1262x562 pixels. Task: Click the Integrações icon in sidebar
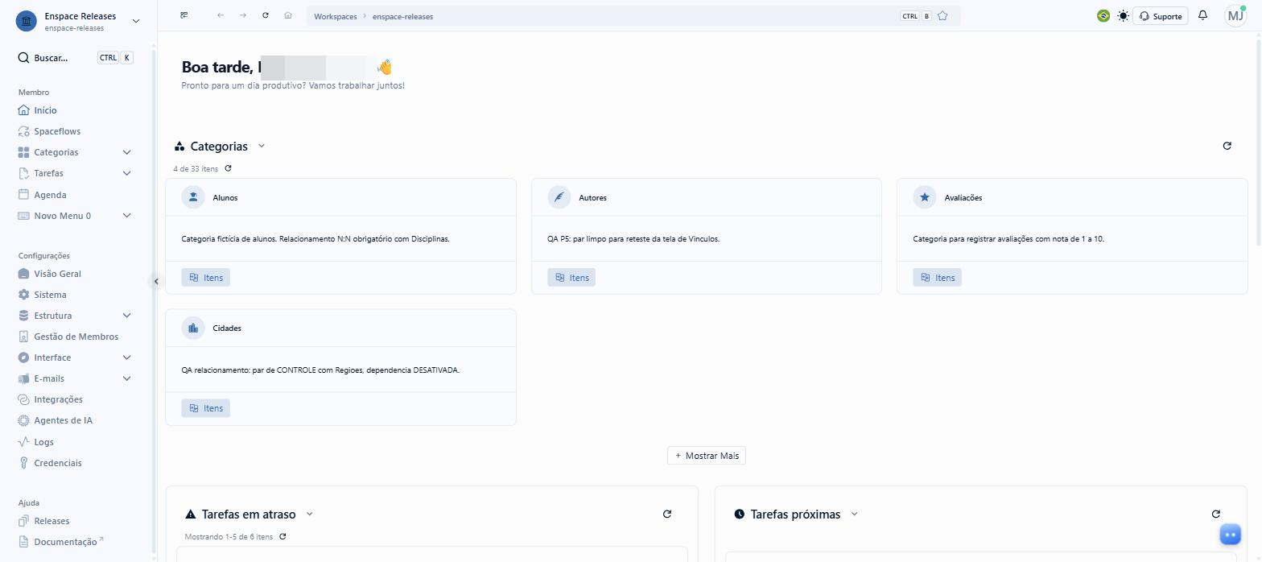point(23,399)
